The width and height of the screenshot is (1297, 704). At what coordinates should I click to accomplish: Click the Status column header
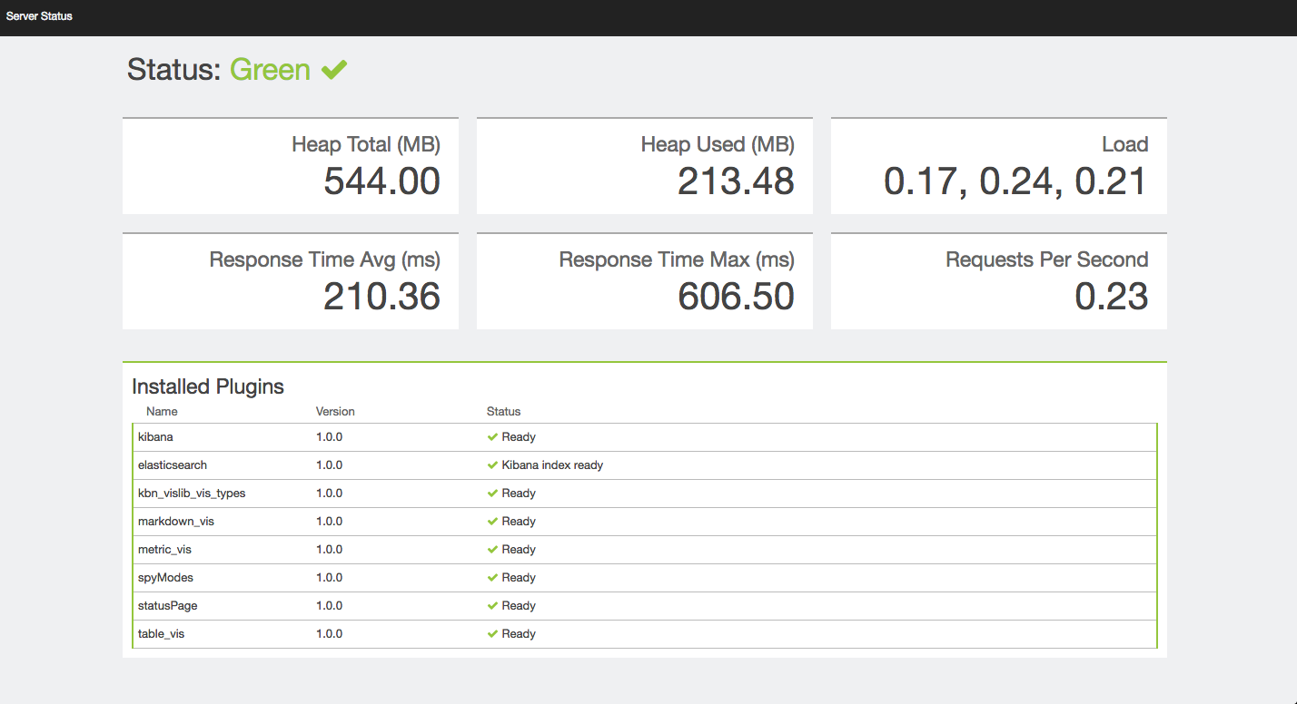504,412
